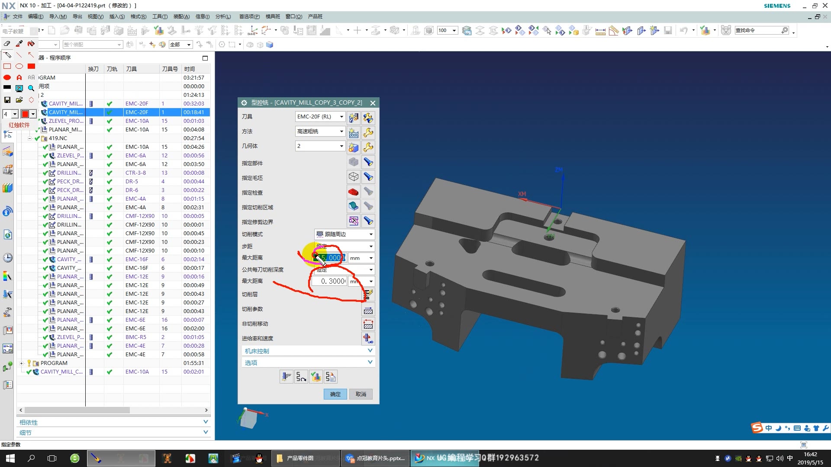The width and height of the screenshot is (831, 467).
Task: Open the 分析(L) menu
Action: (223, 16)
